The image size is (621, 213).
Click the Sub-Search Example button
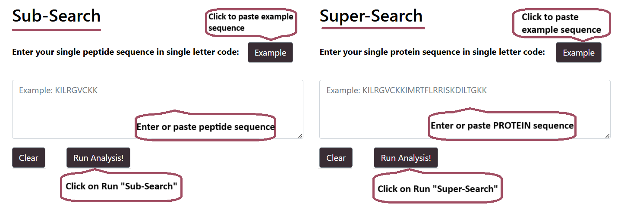click(x=270, y=53)
